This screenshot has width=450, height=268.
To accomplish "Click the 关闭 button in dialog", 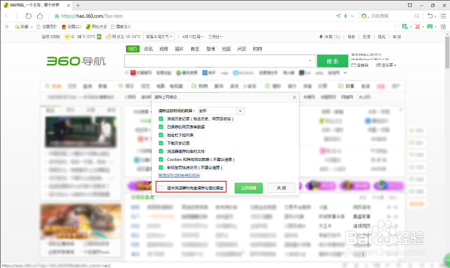I will coord(281,188).
